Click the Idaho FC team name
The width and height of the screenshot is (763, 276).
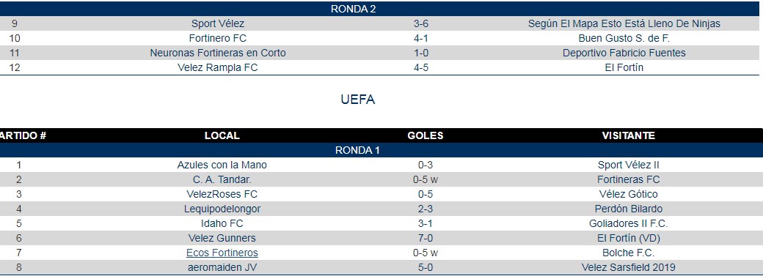222,223
